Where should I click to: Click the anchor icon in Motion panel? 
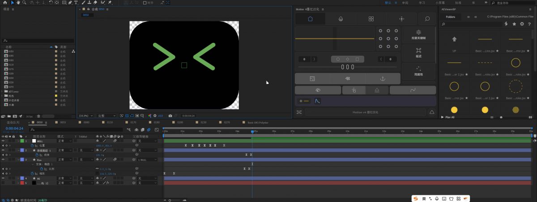(x=383, y=78)
